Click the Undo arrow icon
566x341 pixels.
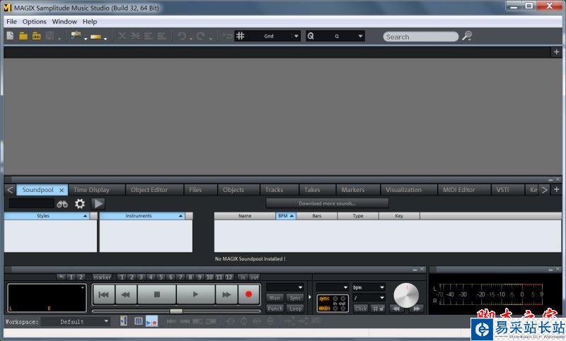tap(182, 35)
